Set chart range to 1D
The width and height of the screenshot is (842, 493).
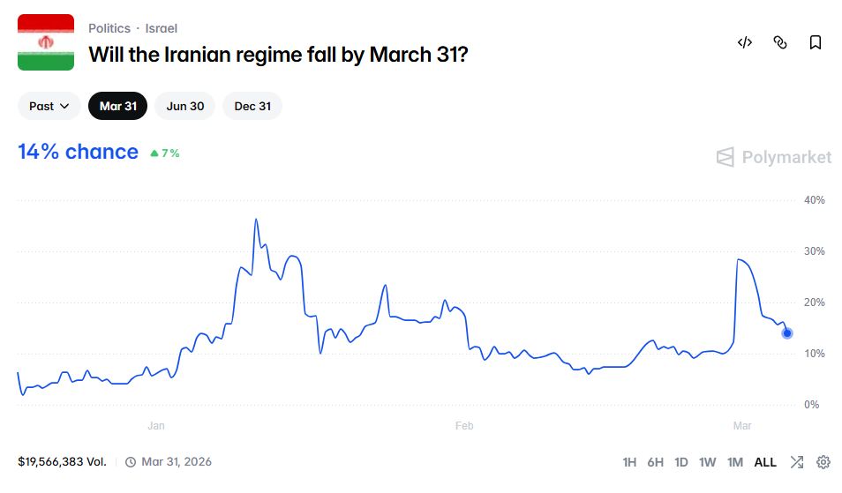681,462
